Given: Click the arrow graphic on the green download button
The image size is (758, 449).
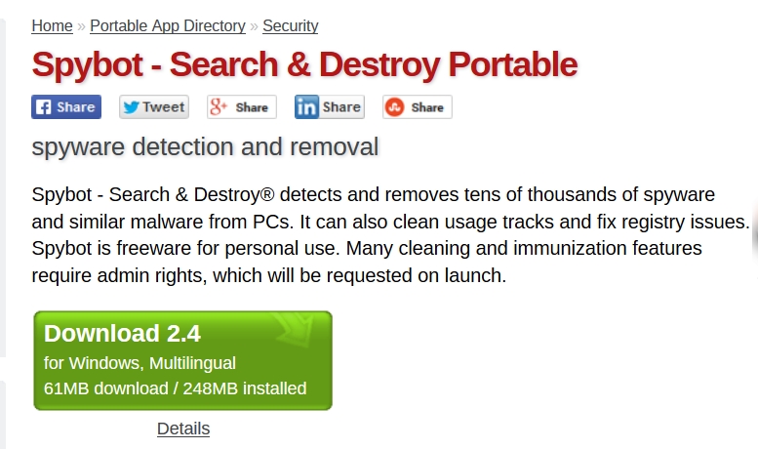Looking at the screenshot, I should pyautogui.click(x=299, y=333).
